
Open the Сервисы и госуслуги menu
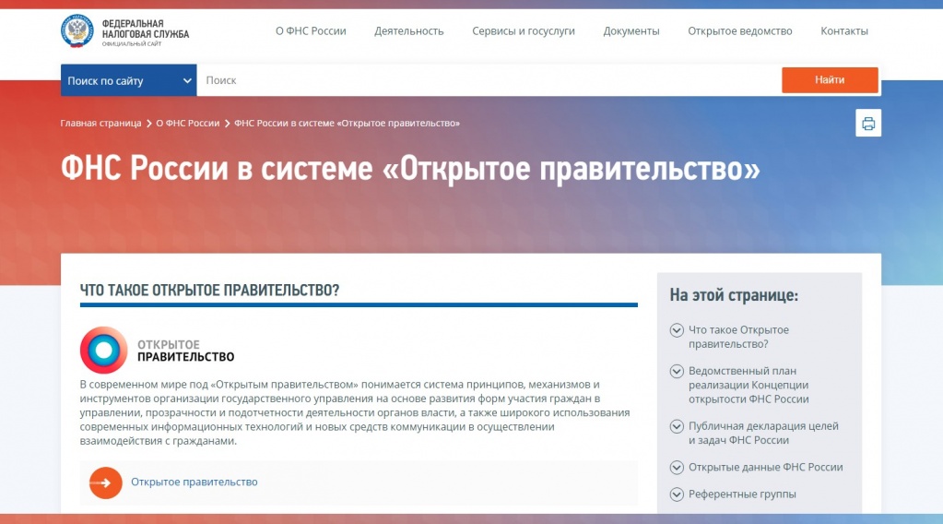click(x=524, y=30)
